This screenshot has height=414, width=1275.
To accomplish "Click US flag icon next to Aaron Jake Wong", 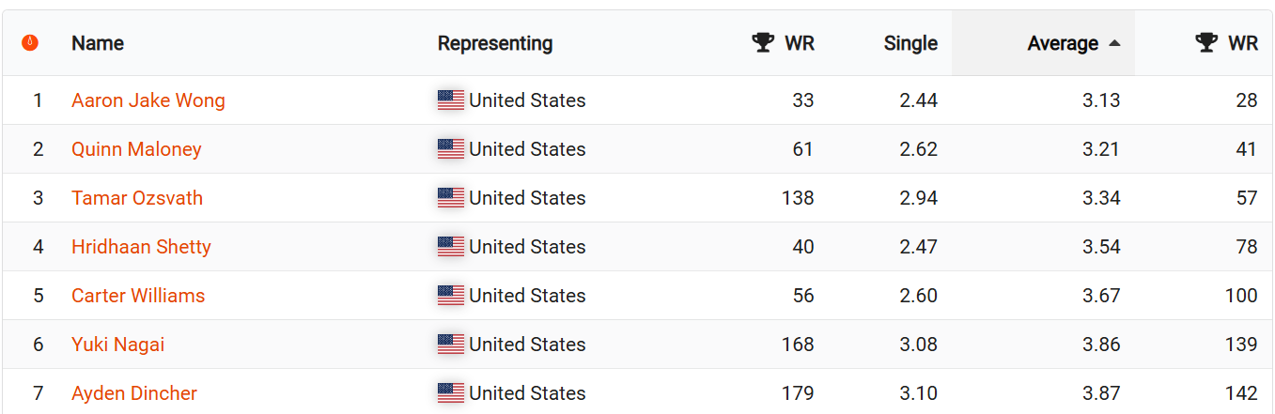I will pos(451,100).
